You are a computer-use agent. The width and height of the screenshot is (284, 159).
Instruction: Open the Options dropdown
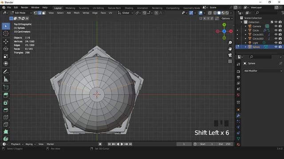point(227,19)
